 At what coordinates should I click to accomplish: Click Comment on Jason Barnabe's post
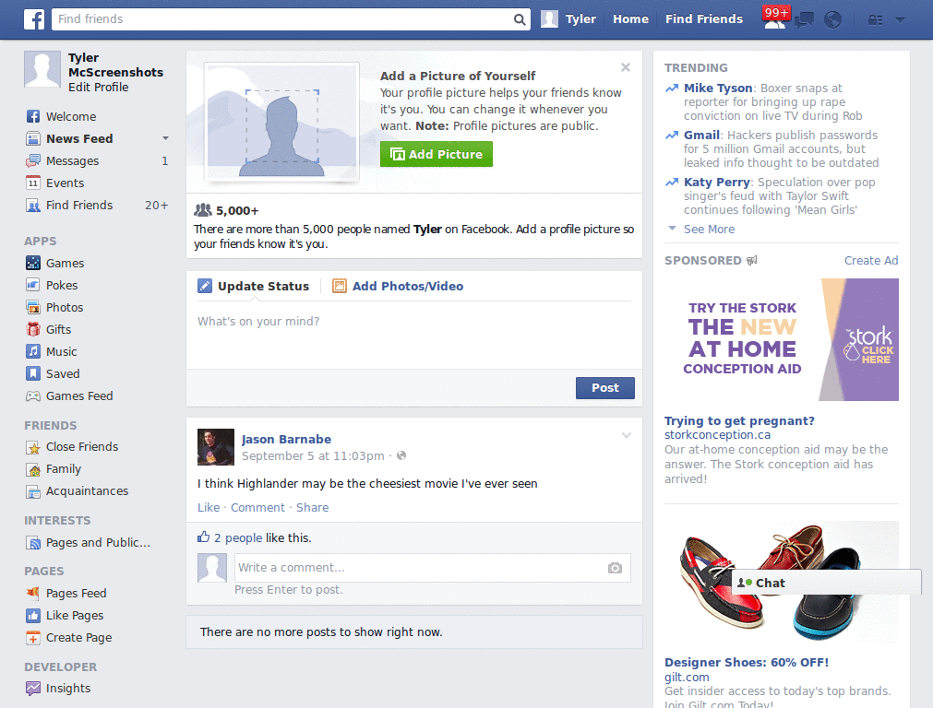pyautogui.click(x=257, y=508)
